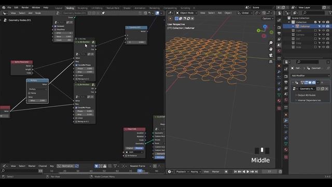This screenshot has width=332, height=187.
Task: Play the animation in reverse
Action: 244,172
